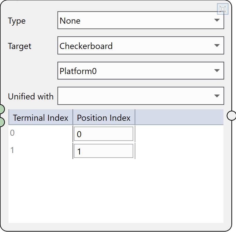Screen dimensions: 236x232
Task: Click the Target label text
Action: point(20,46)
